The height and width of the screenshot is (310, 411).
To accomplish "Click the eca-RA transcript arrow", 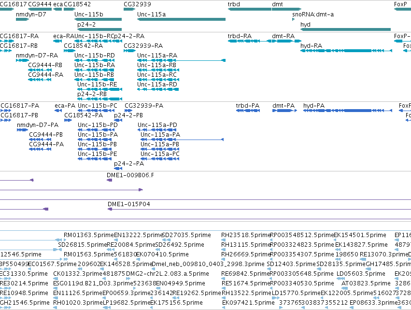I will tap(57, 41).
